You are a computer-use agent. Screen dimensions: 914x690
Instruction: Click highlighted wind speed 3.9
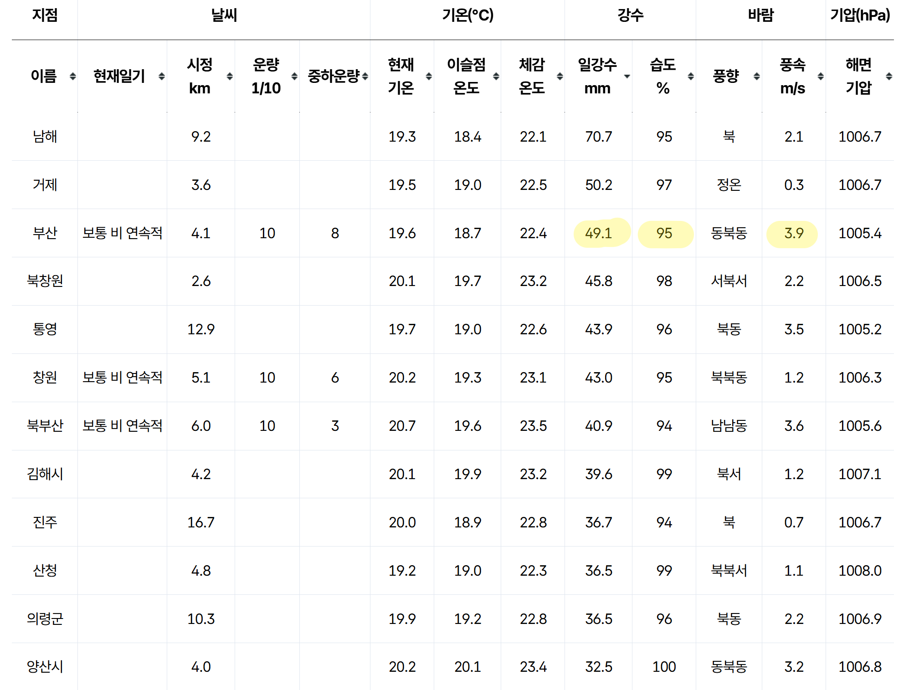pos(794,233)
